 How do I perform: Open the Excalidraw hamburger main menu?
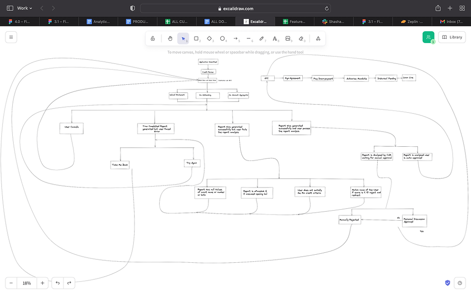pyautogui.click(x=11, y=37)
